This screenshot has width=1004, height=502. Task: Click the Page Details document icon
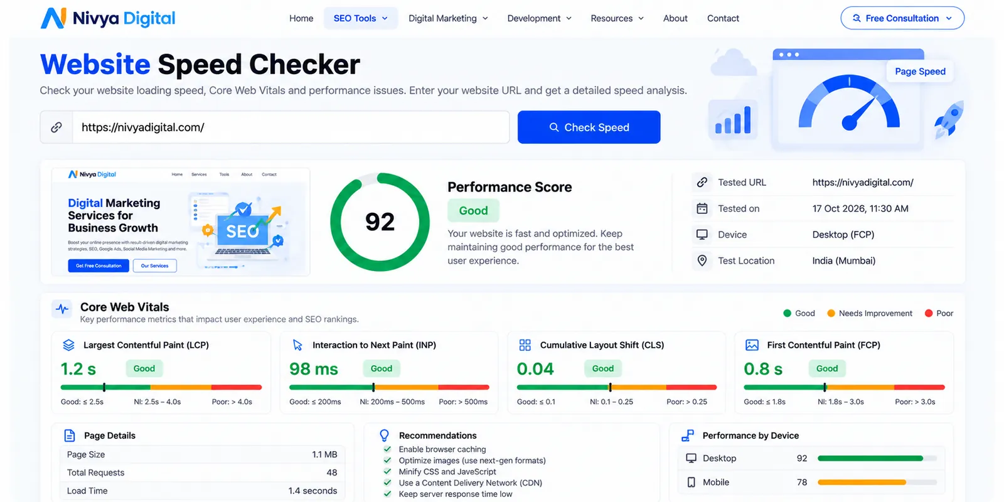pyautogui.click(x=70, y=435)
